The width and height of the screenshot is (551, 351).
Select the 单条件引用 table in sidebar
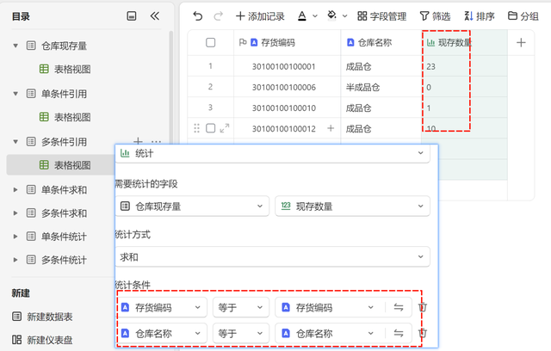click(57, 94)
